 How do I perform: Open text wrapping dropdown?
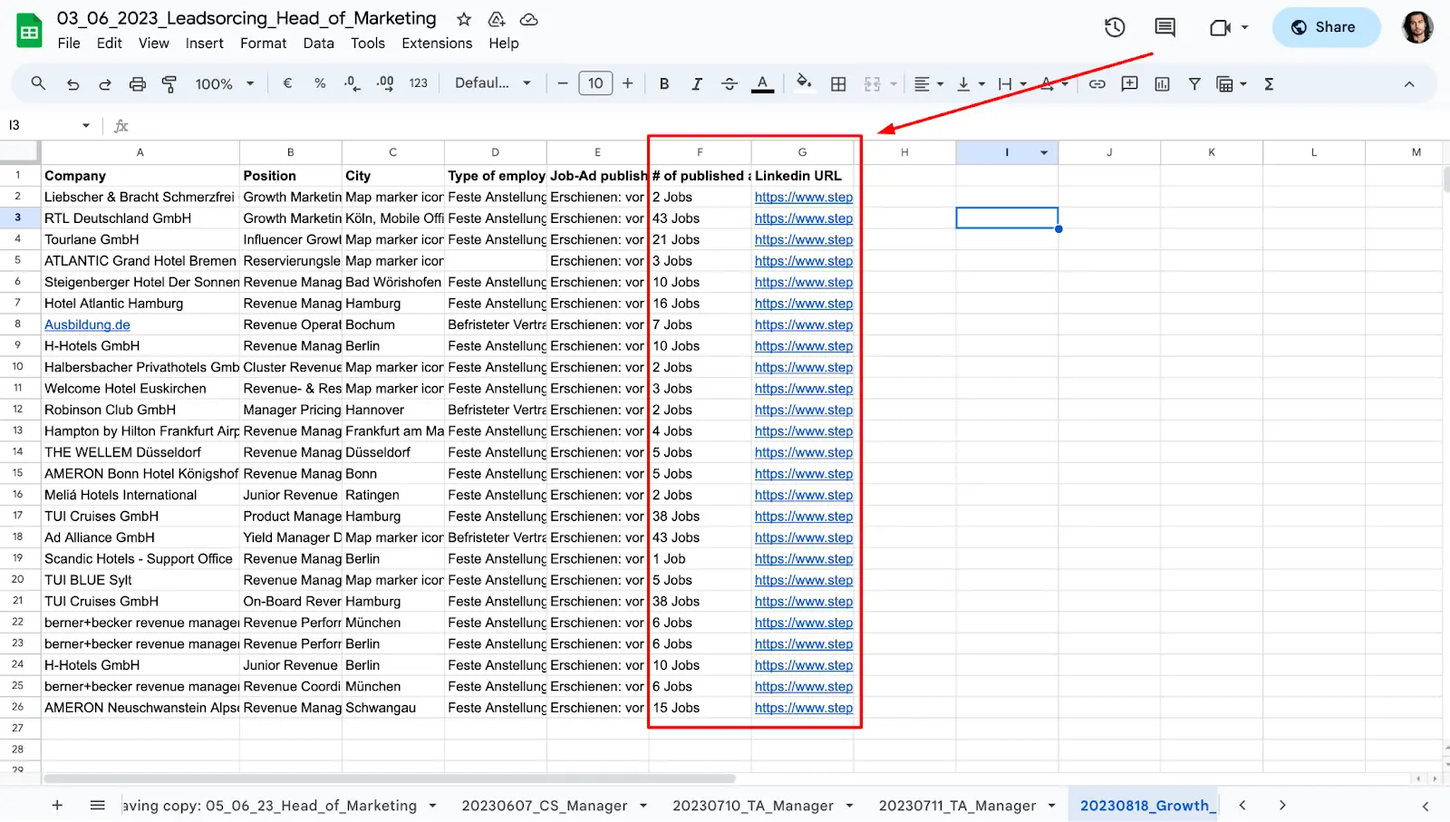coord(1012,83)
